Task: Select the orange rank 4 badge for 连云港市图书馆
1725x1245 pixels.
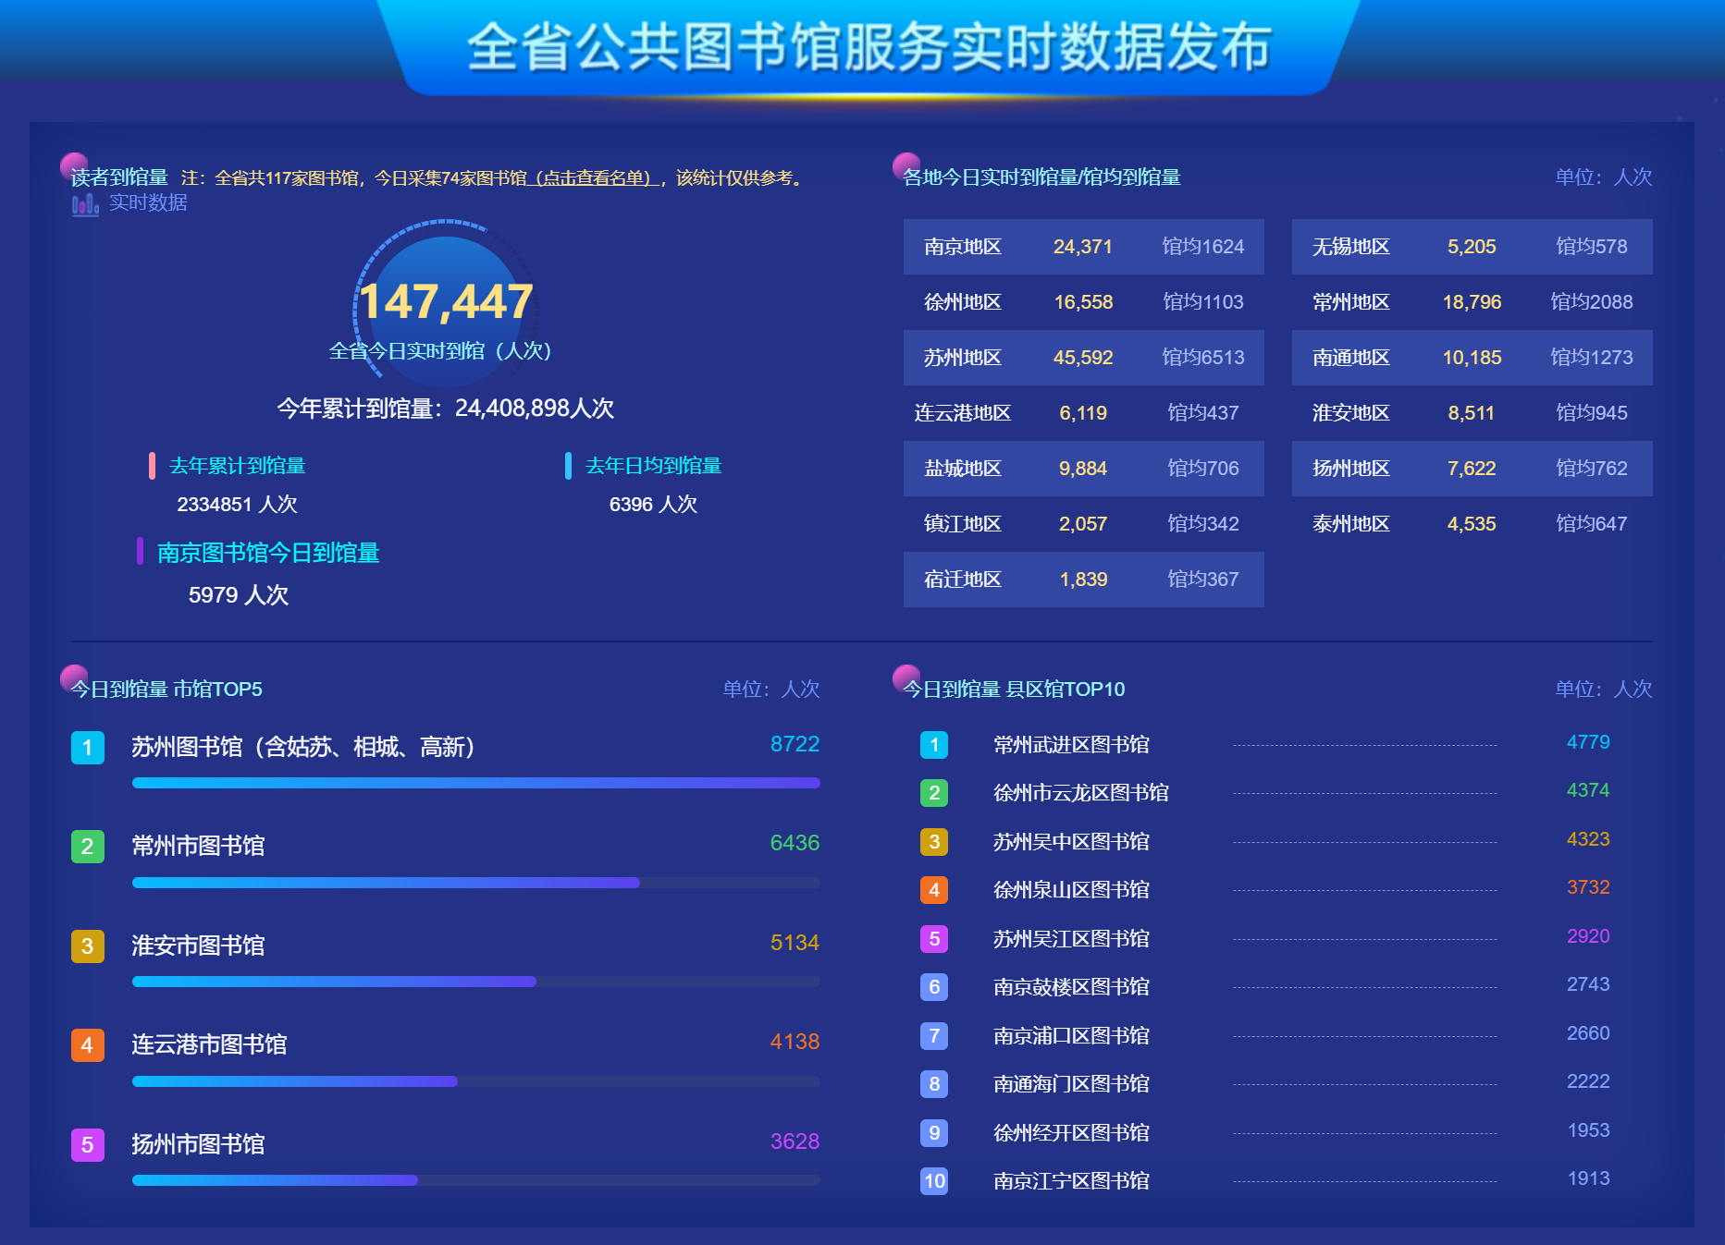Action: click(88, 1044)
